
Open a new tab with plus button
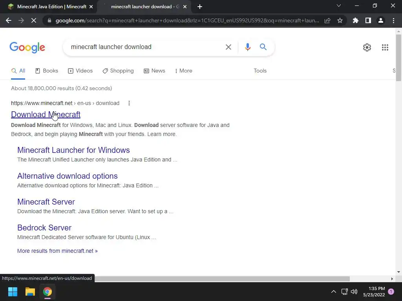click(200, 7)
